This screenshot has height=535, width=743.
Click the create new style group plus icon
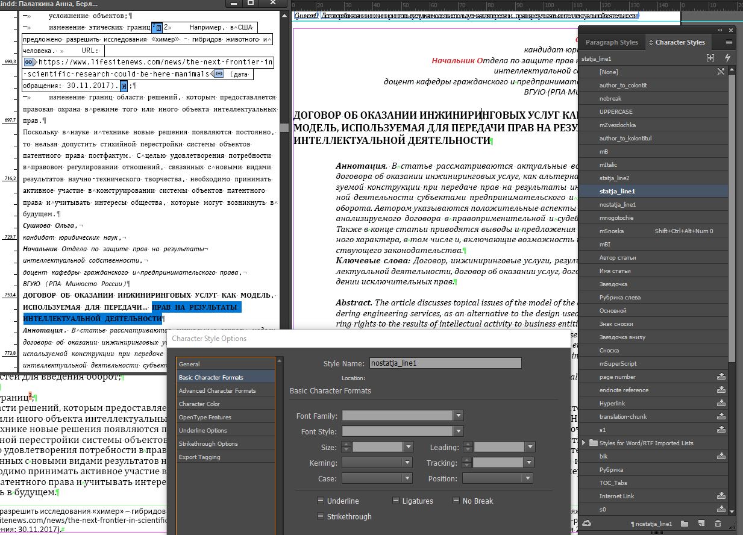(710, 58)
